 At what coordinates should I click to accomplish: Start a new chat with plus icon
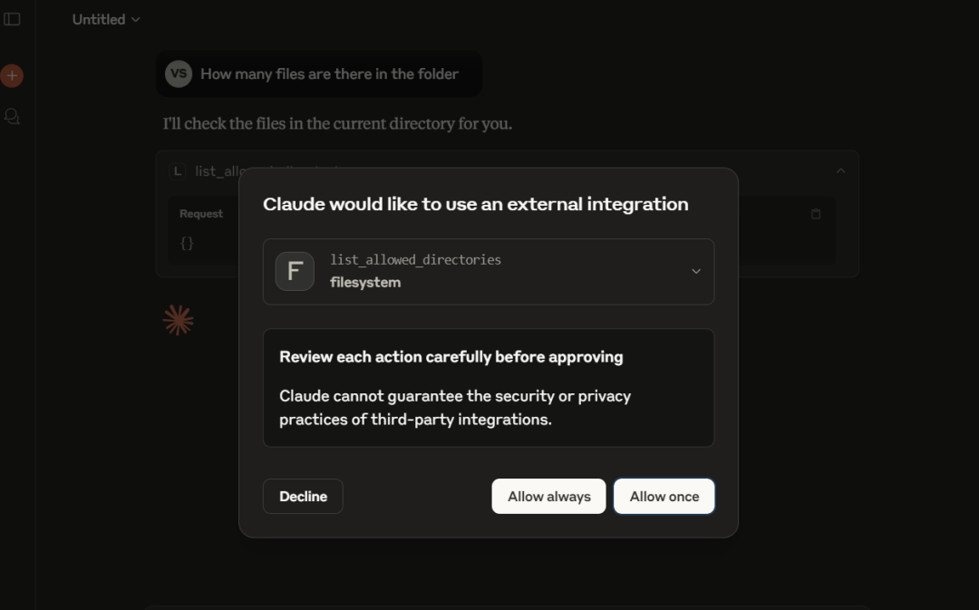(12, 76)
